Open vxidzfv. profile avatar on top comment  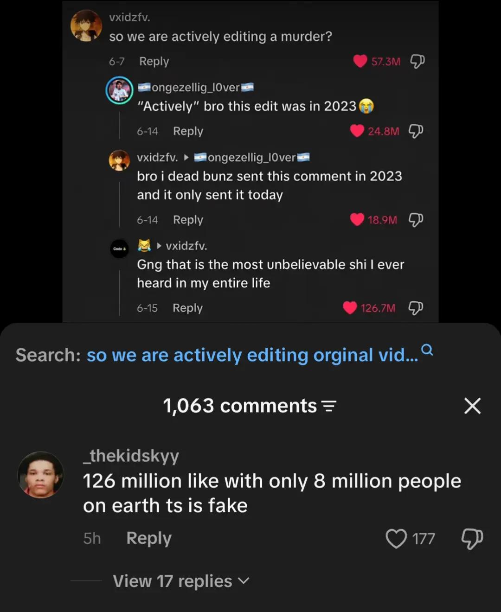[86, 25]
